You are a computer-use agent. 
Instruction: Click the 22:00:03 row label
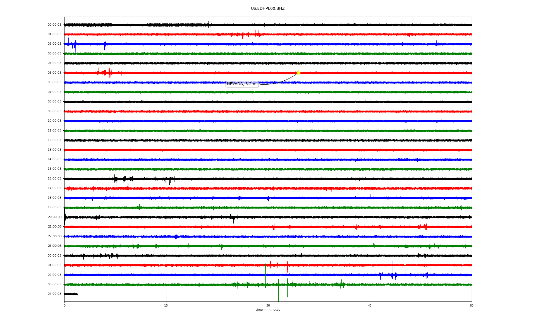pyautogui.click(x=54, y=236)
